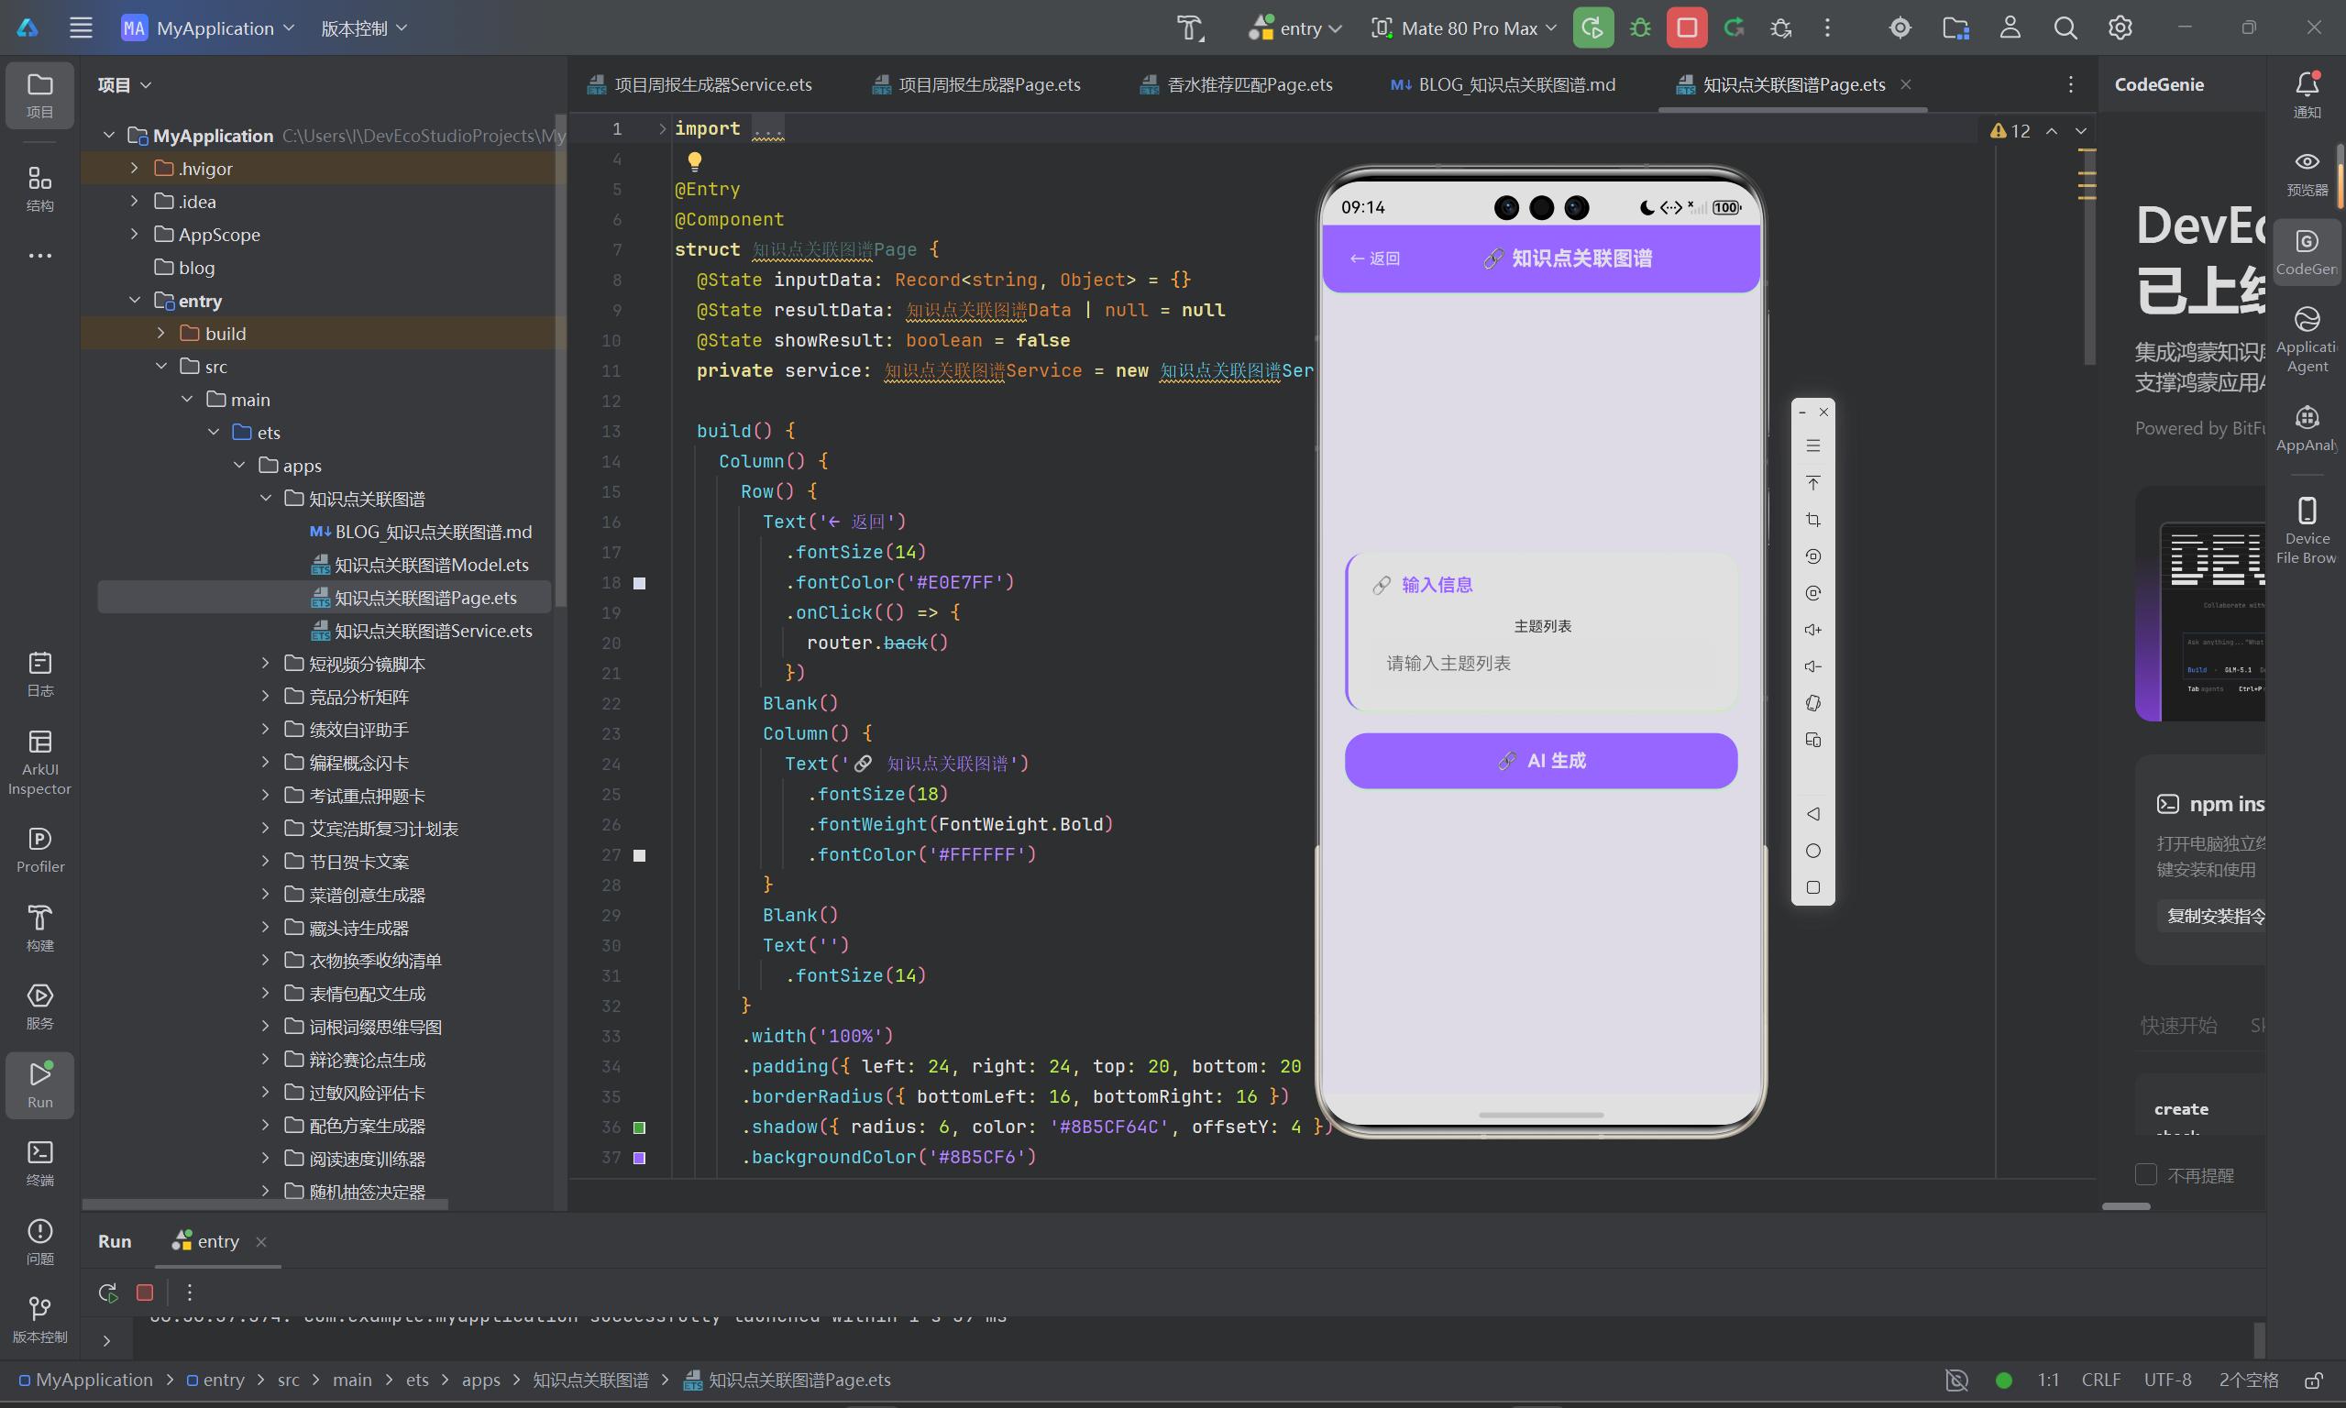The image size is (2346, 1408).
Task: Open the Profiler tool window
Action: (39, 850)
